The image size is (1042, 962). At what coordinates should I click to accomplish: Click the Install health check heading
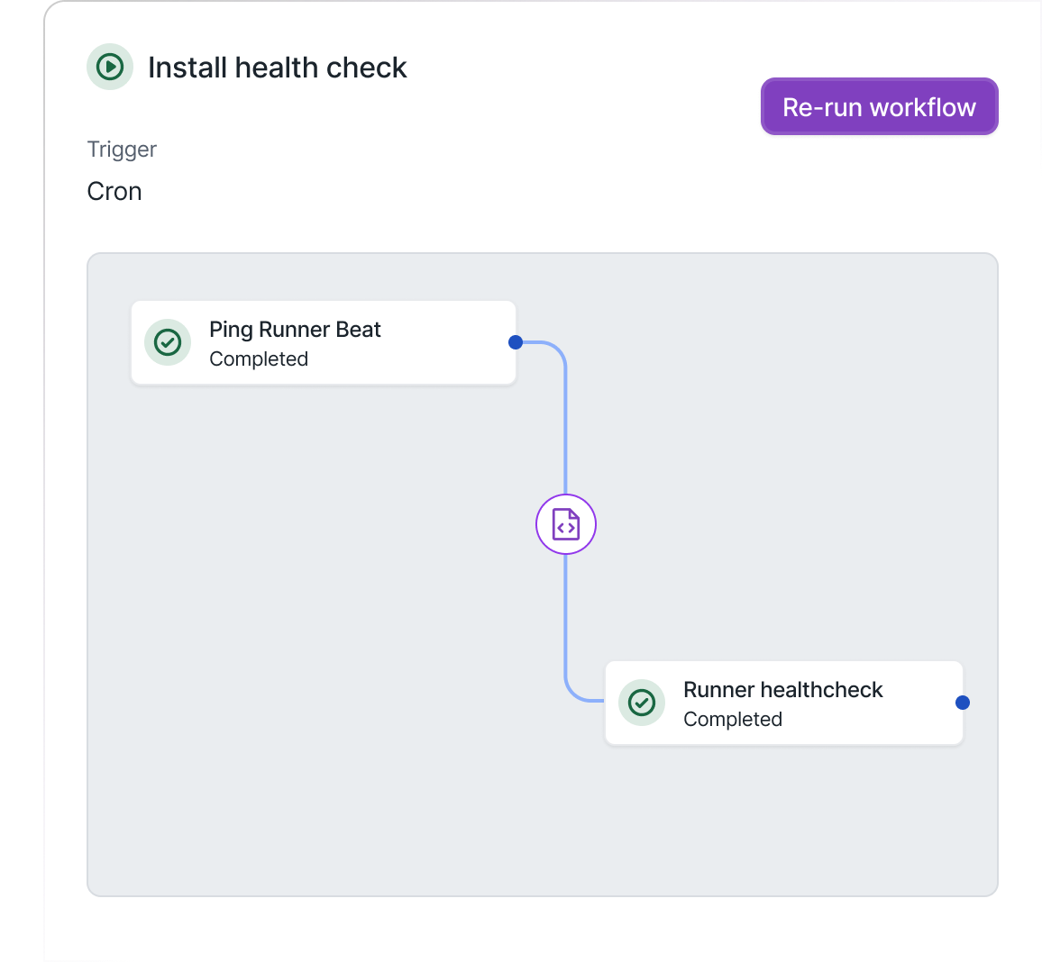tap(277, 68)
